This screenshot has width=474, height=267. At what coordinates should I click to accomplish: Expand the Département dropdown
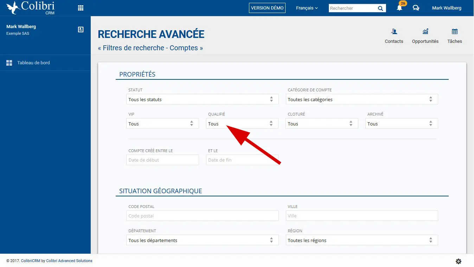click(x=203, y=240)
